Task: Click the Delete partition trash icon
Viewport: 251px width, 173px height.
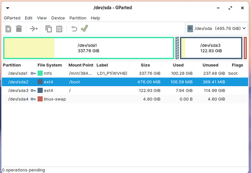Action: tap(19, 29)
